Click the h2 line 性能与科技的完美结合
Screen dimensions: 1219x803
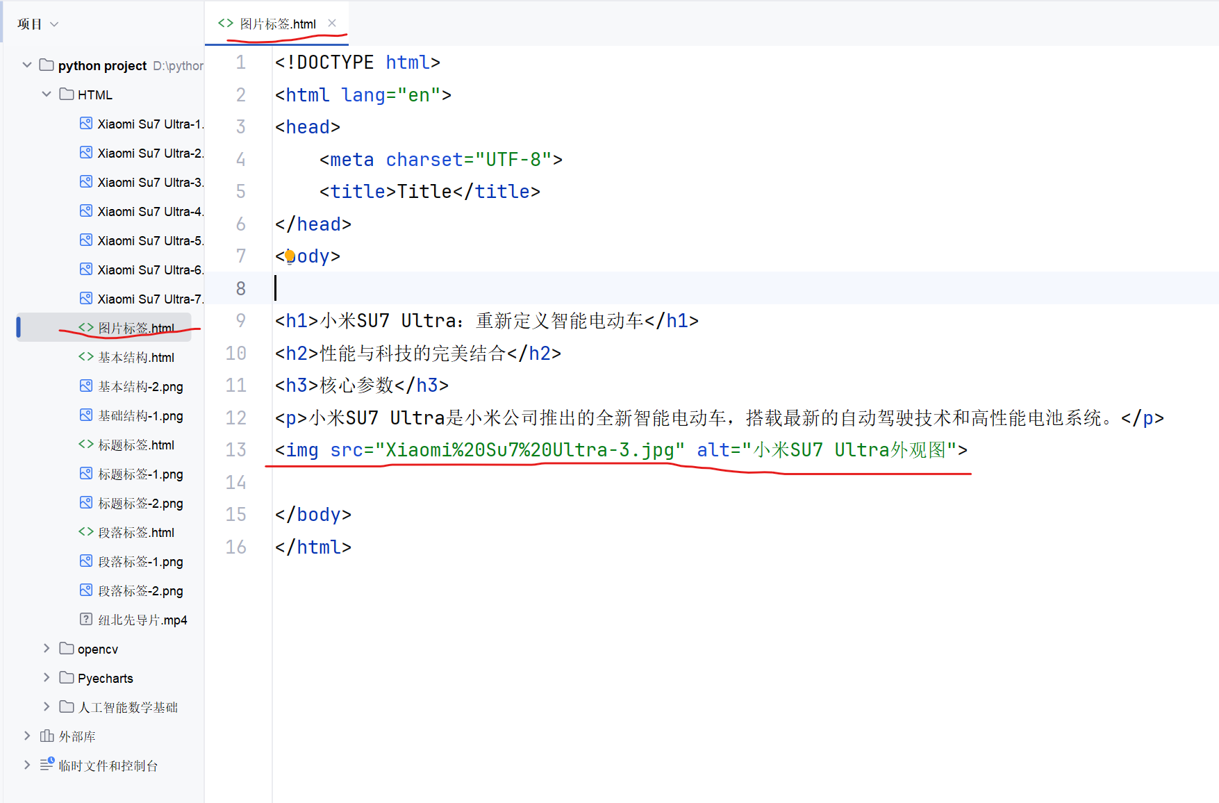pyautogui.click(x=418, y=354)
